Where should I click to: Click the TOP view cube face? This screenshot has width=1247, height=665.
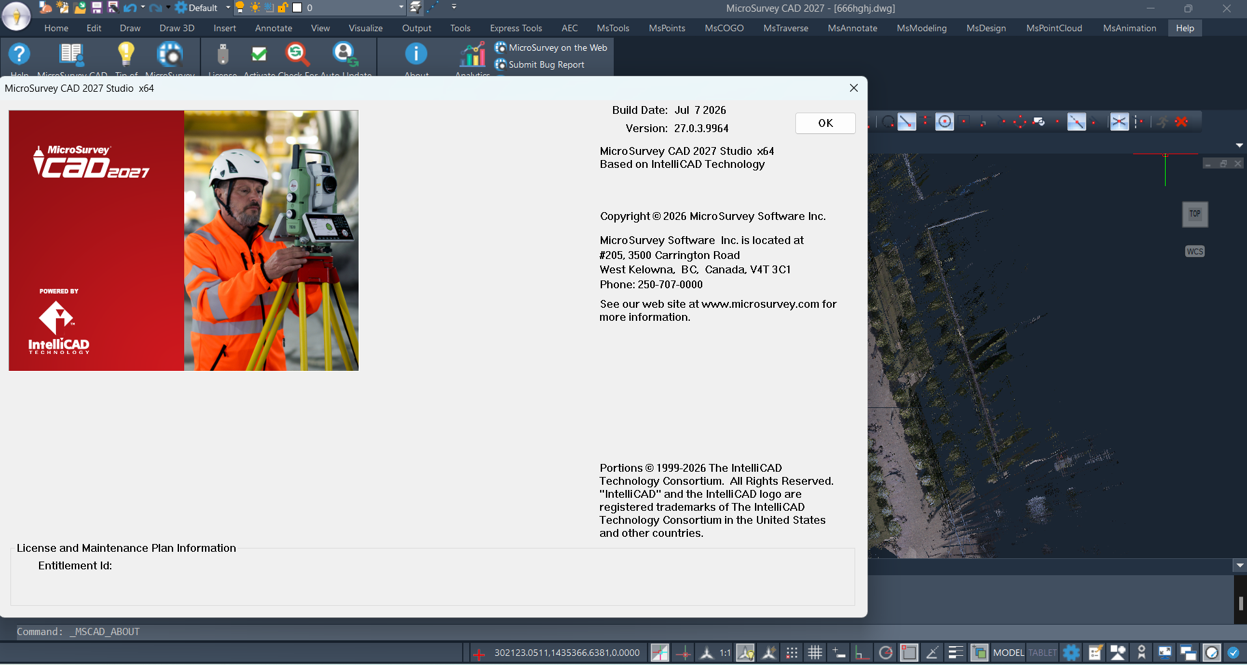coord(1195,214)
